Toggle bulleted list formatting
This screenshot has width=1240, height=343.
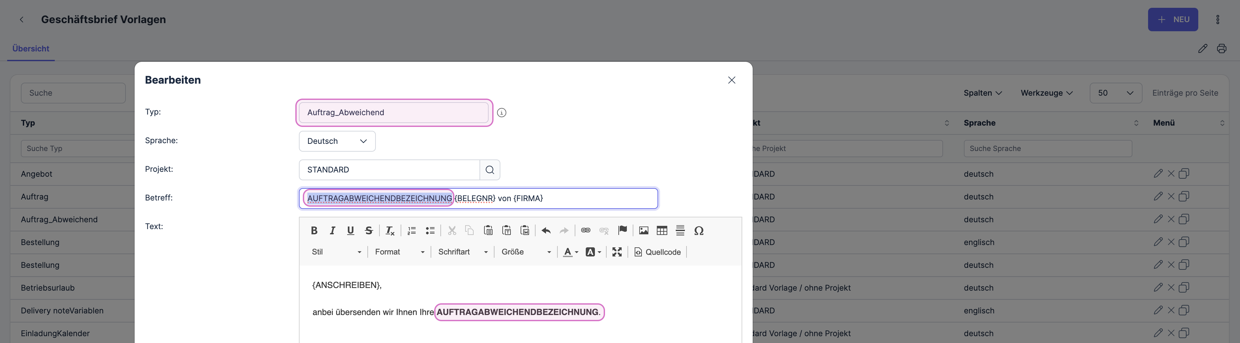pos(430,231)
